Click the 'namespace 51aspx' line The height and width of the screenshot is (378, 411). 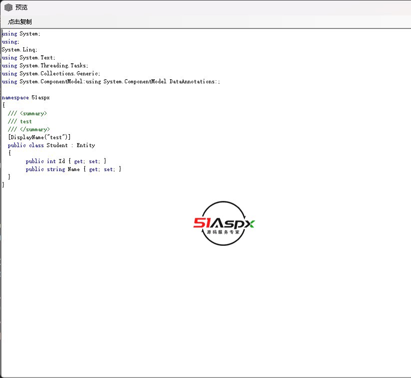(25, 98)
